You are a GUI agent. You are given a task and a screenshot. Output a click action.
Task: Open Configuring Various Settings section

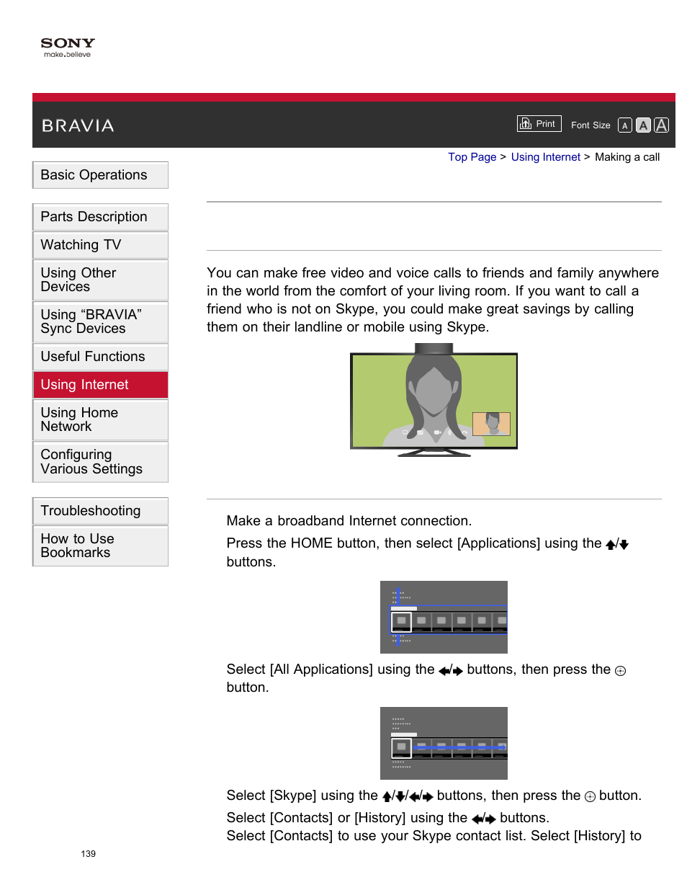coord(101,462)
